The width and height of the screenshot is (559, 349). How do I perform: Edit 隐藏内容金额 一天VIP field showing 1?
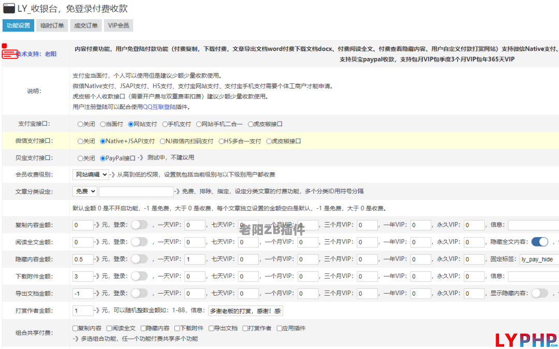[x=195, y=259]
